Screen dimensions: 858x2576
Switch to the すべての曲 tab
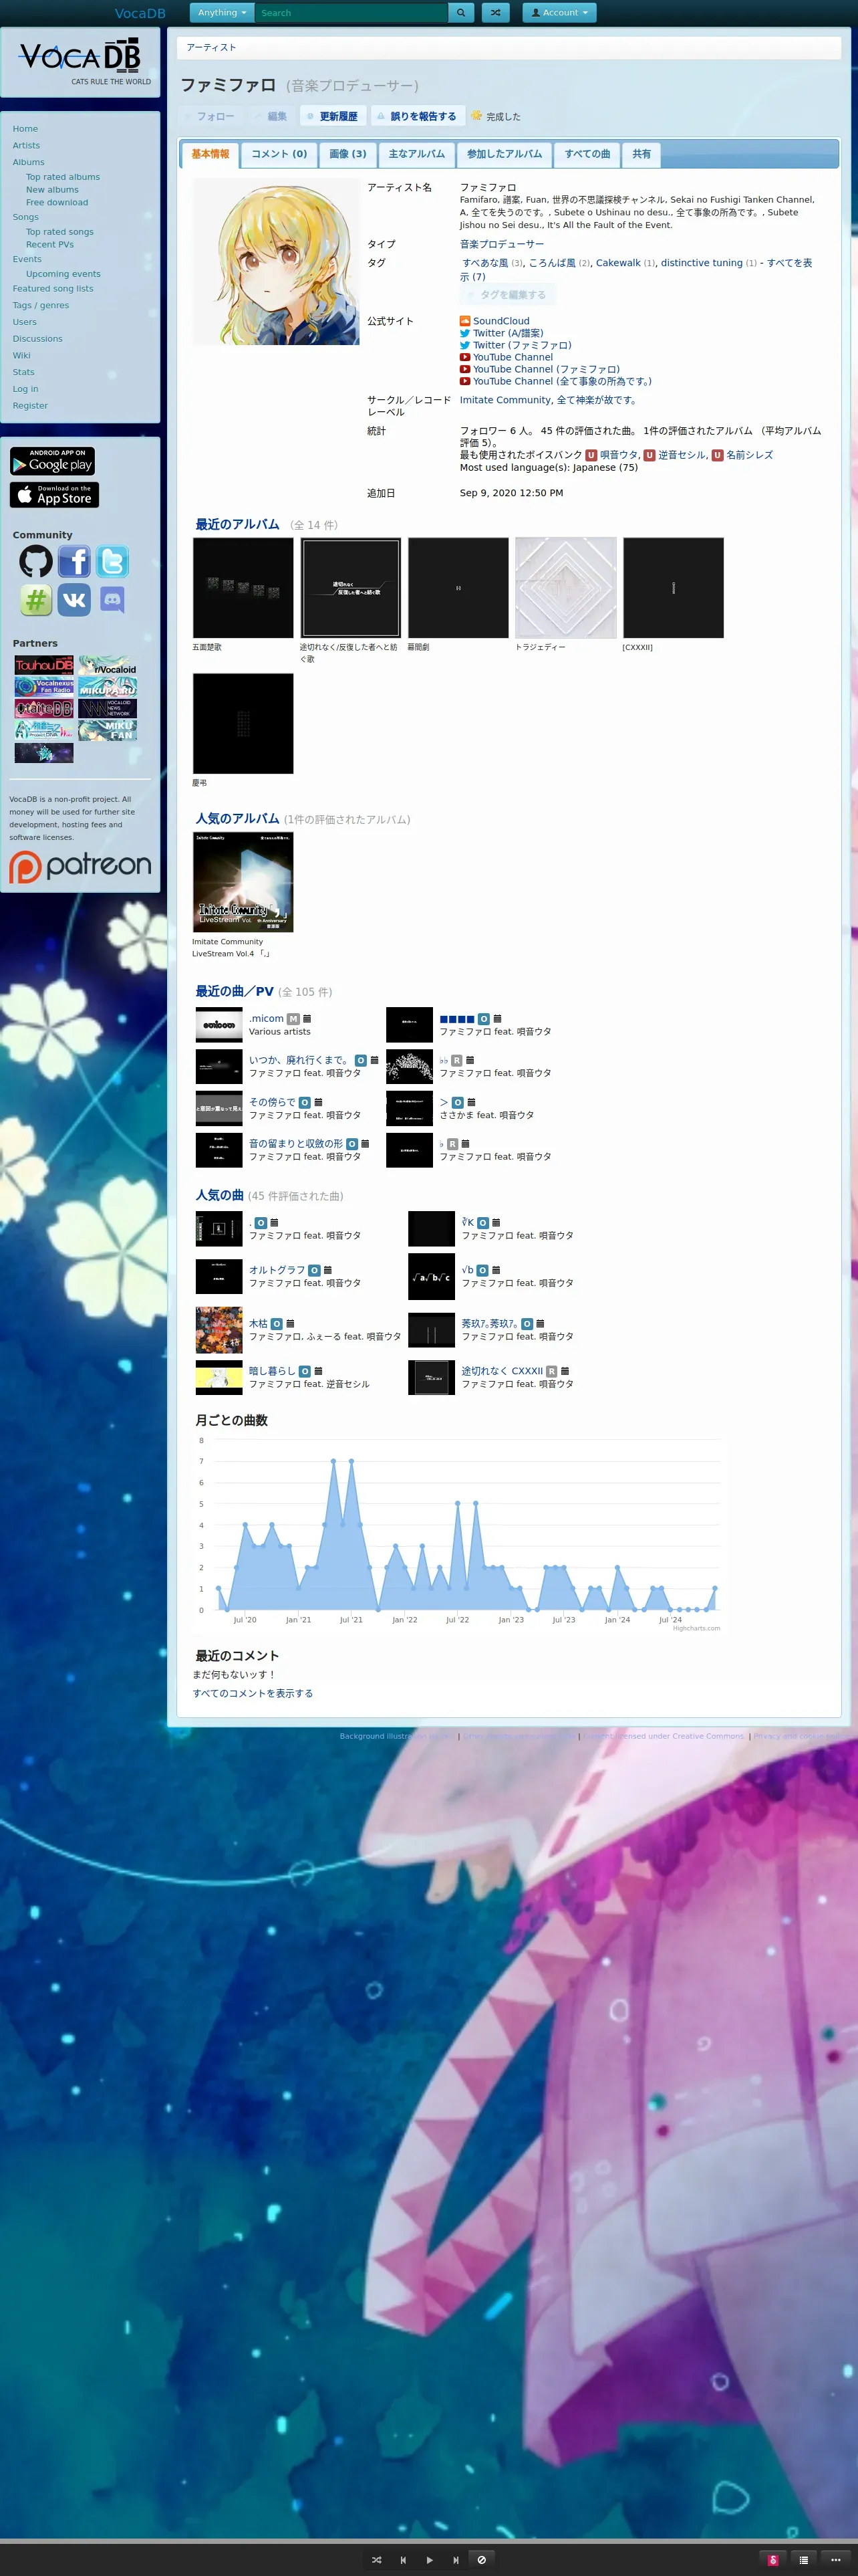[587, 154]
